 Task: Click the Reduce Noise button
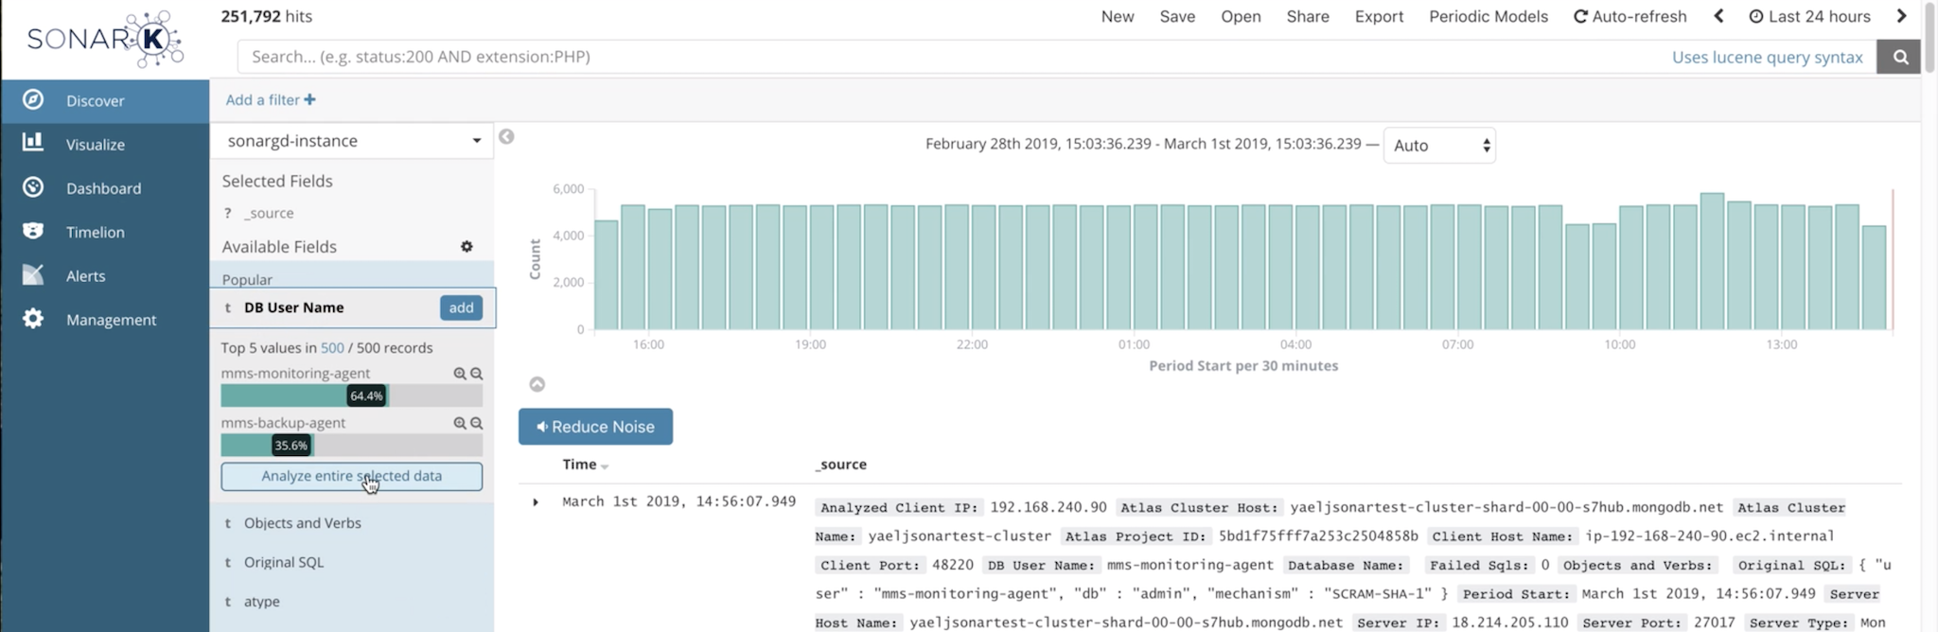click(x=595, y=427)
